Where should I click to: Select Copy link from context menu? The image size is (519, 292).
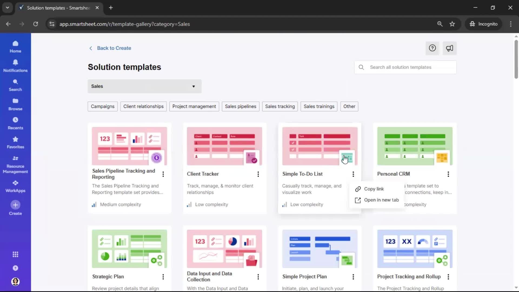[374, 189]
